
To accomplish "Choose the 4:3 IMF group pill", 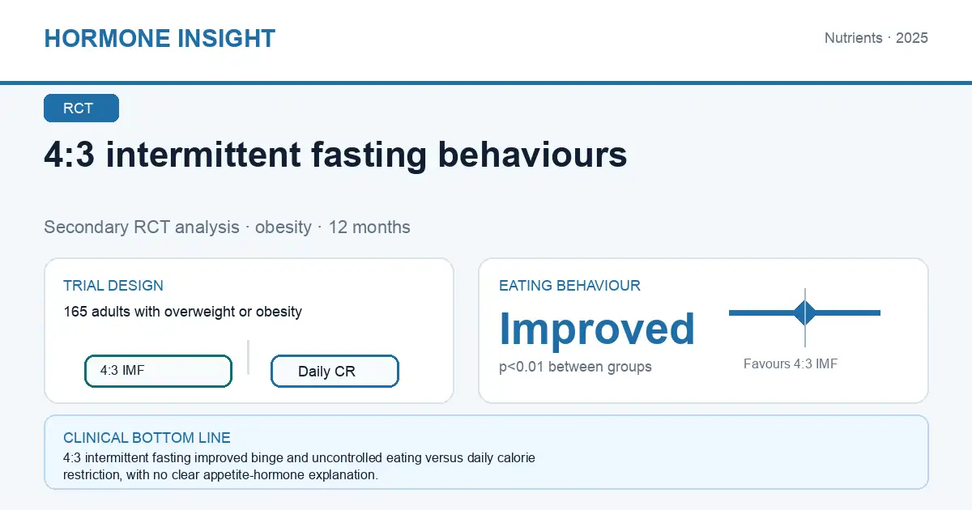I will tap(158, 371).
